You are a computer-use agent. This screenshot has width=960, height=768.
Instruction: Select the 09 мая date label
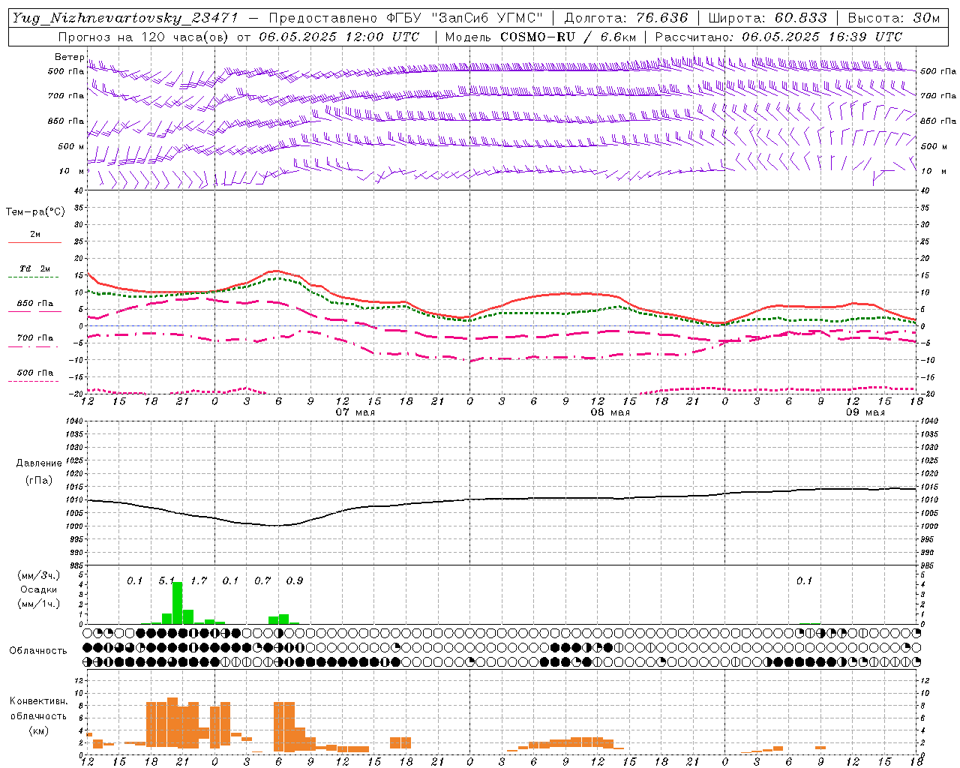[865, 412]
